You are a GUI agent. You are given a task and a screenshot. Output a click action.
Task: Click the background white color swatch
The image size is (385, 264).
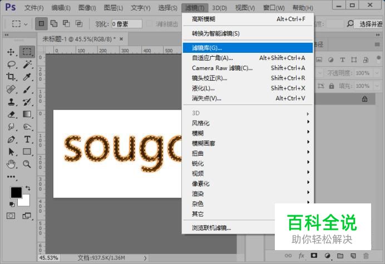coord(26,202)
